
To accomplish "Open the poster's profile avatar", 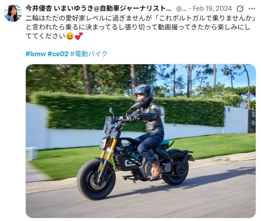I will pyautogui.click(x=13, y=13).
